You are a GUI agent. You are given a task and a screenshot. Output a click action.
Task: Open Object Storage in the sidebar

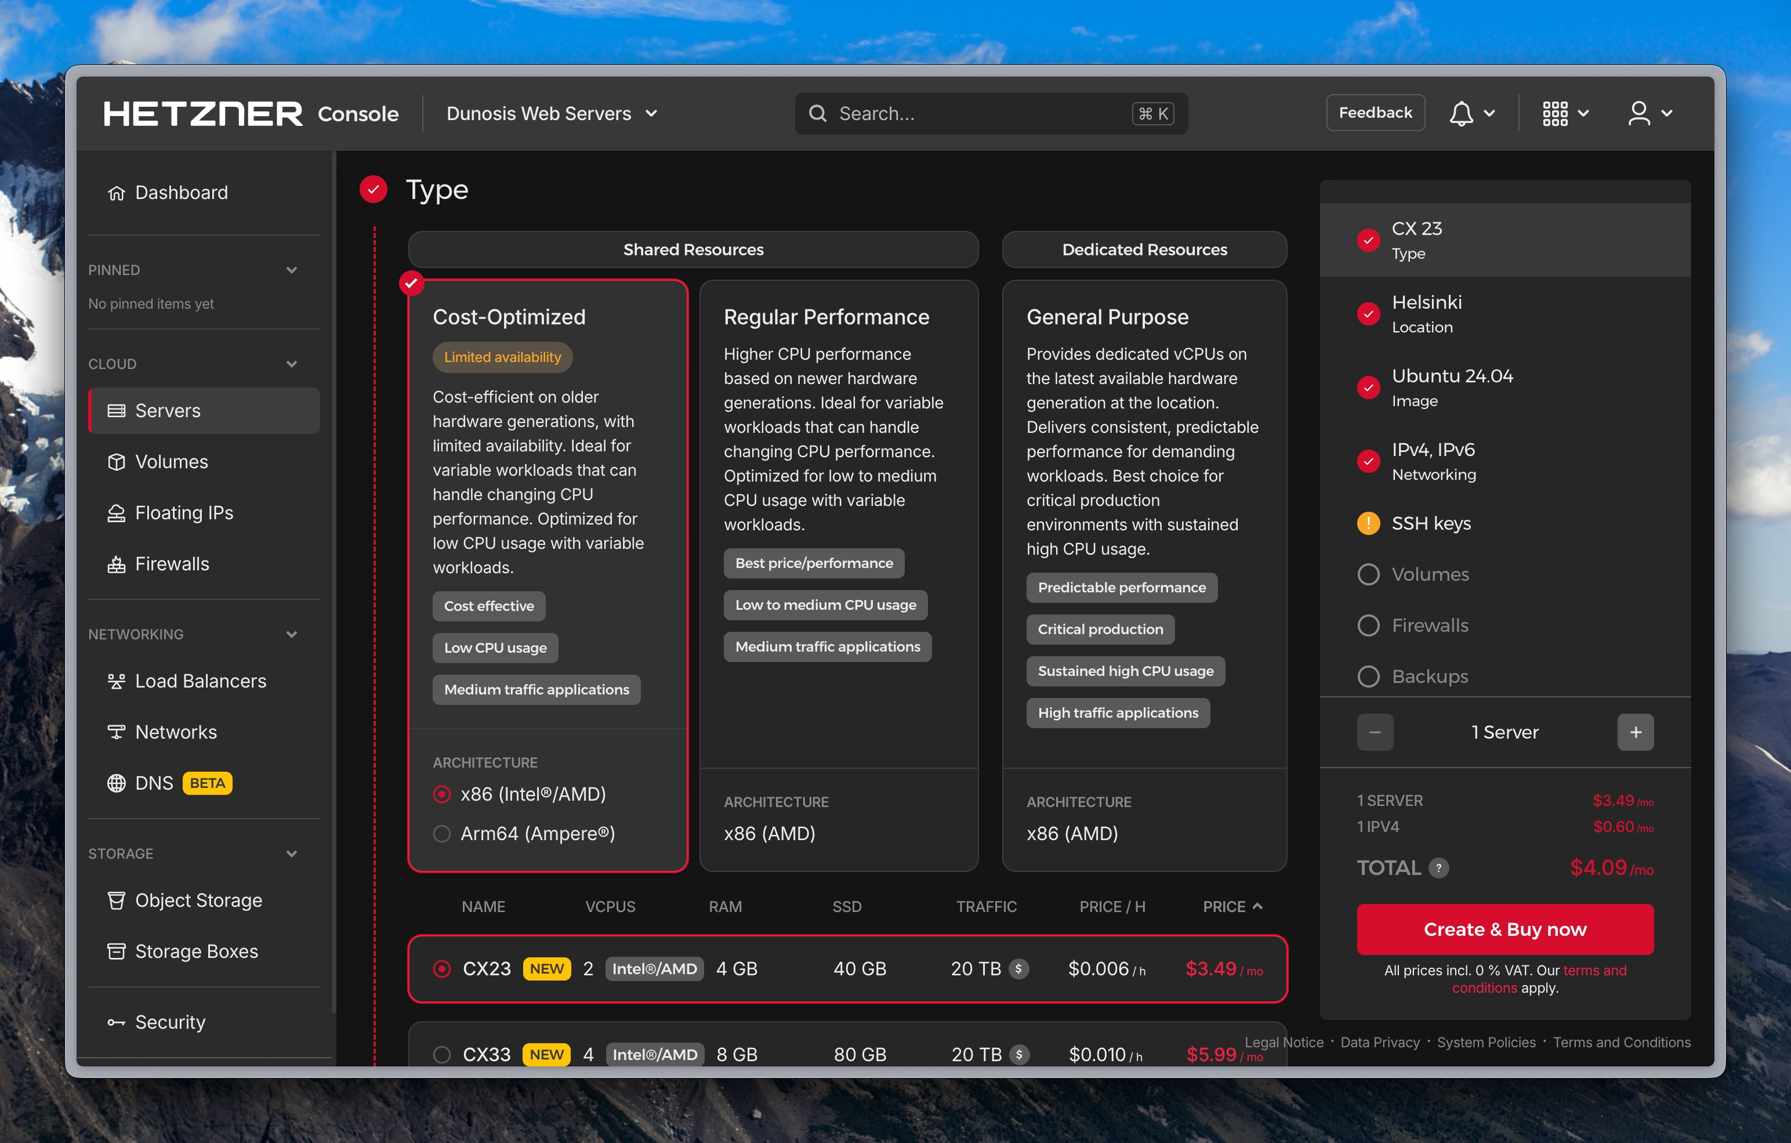coord(198,900)
